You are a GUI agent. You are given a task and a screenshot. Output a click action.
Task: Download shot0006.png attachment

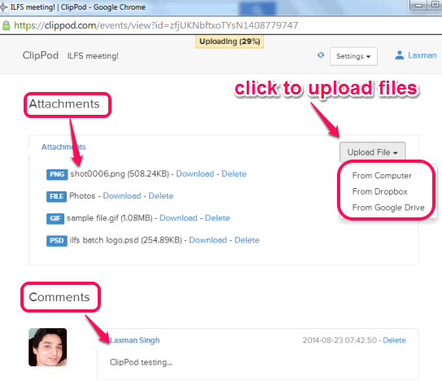[195, 173]
